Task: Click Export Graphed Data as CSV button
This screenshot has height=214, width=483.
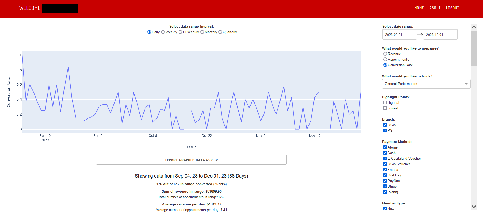Action: [191, 160]
